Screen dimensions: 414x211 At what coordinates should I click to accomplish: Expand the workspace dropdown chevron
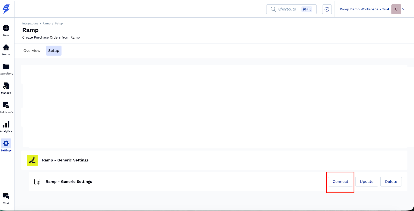(x=404, y=9)
